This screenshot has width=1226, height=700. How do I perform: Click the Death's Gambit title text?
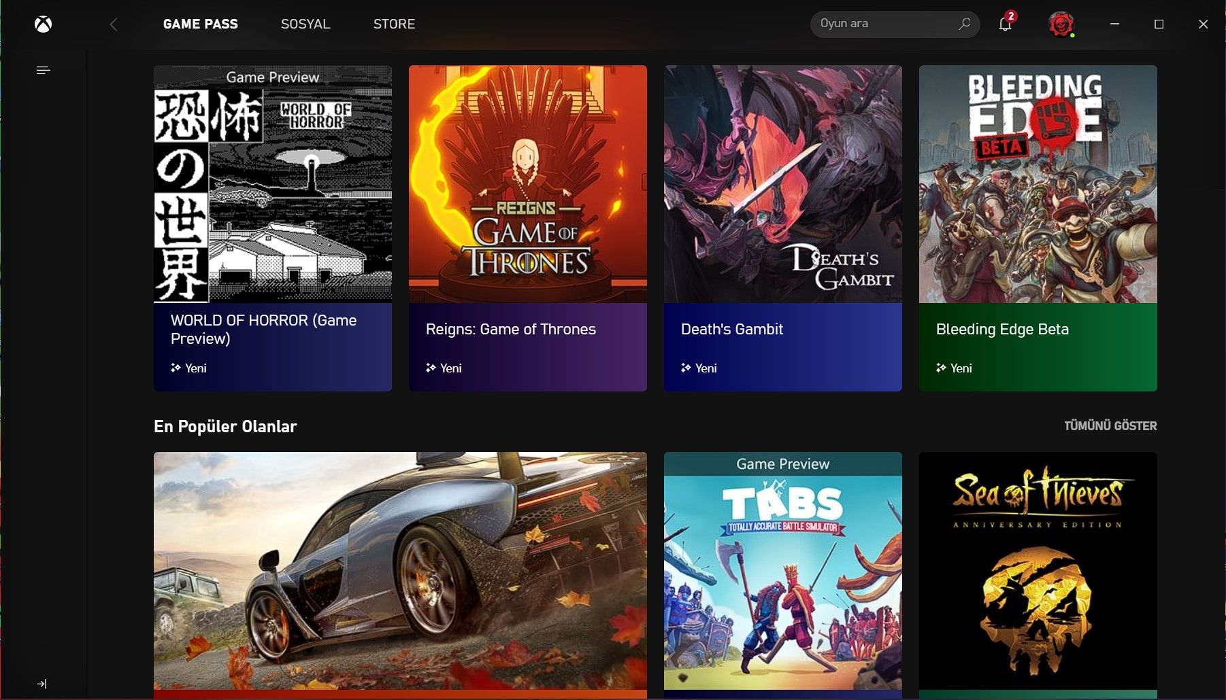(x=732, y=330)
